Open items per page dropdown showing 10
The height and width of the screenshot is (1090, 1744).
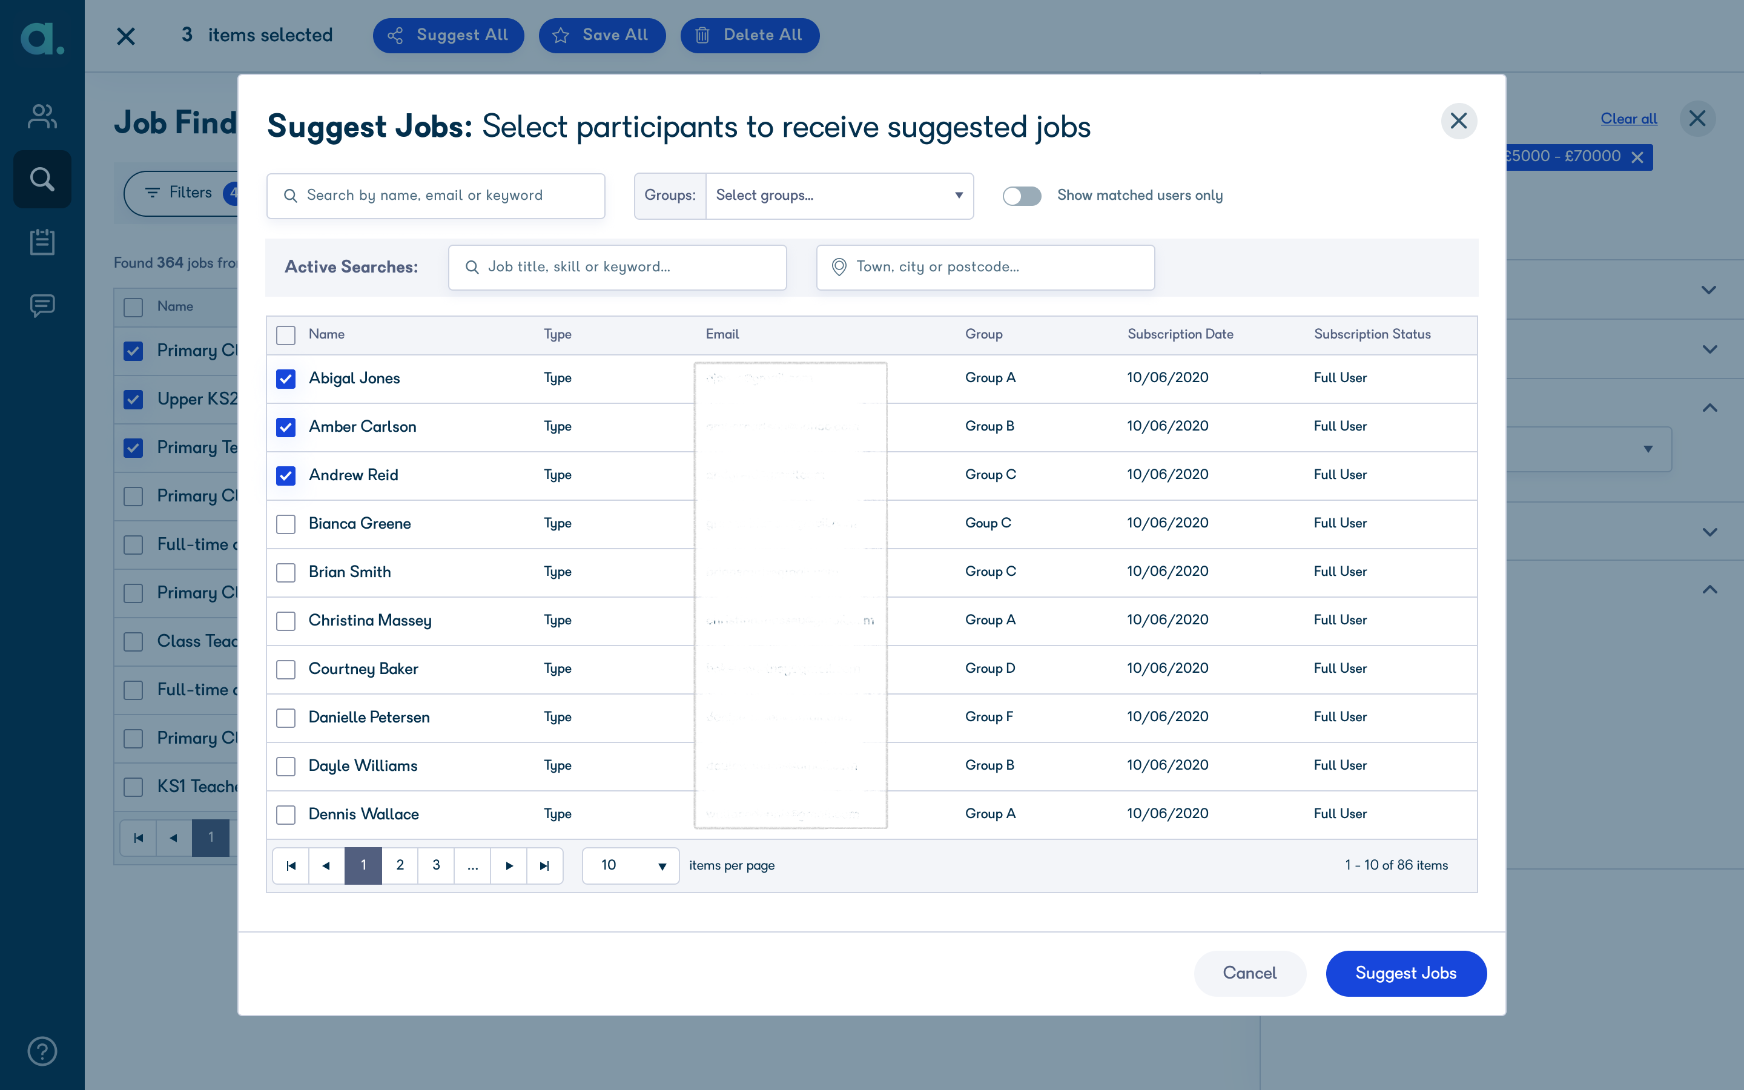click(630, 865)
